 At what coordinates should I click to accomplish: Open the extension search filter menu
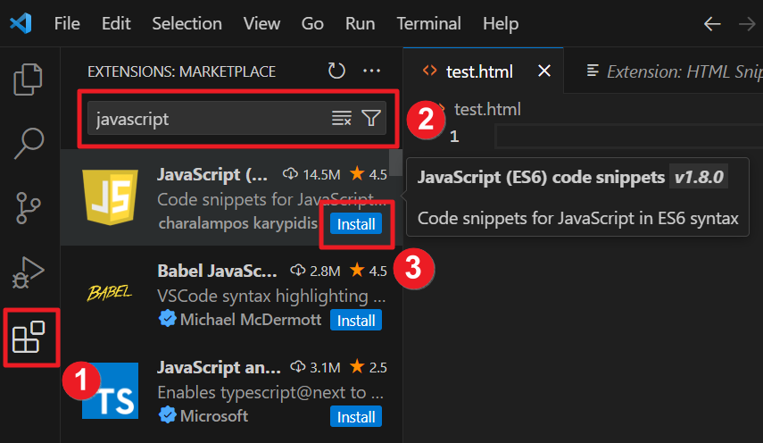coord(371,118)
